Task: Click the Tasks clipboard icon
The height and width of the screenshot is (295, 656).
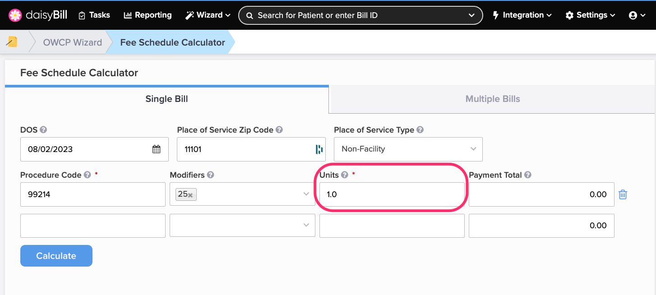Action: [81, 15]
